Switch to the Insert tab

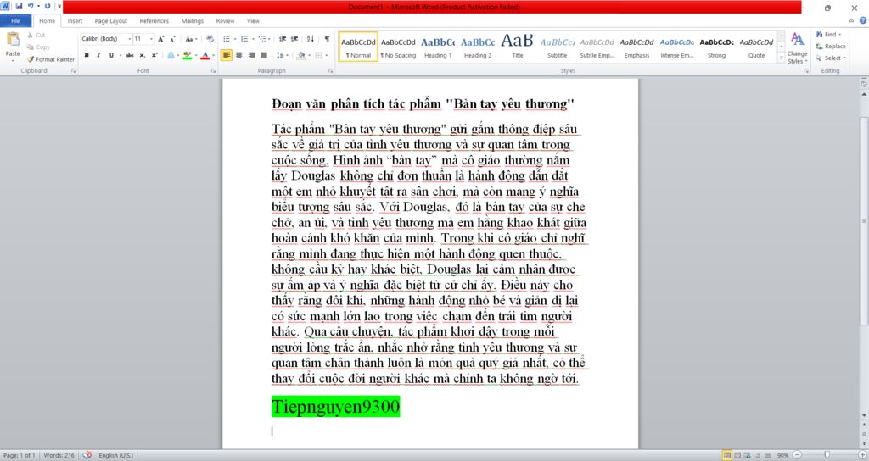(x=75, y=21)
